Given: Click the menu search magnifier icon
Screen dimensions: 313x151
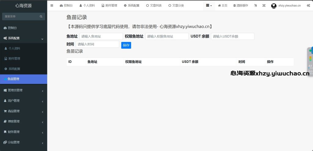Looking at the screenshot, I should pos(41,16).
